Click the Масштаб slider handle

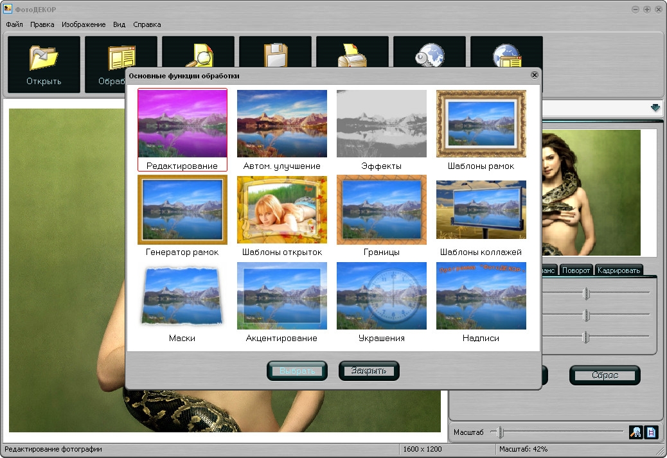tap(501, 432)
